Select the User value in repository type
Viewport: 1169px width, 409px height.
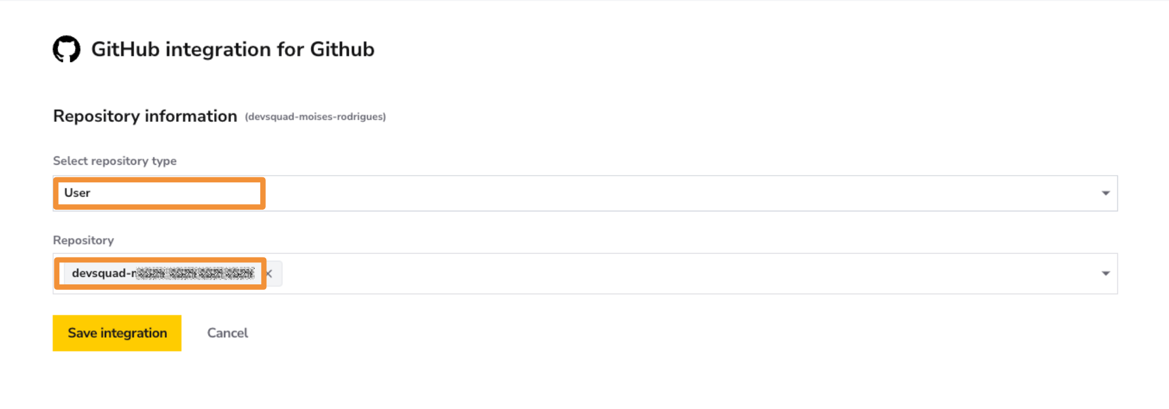click(77, 193)
